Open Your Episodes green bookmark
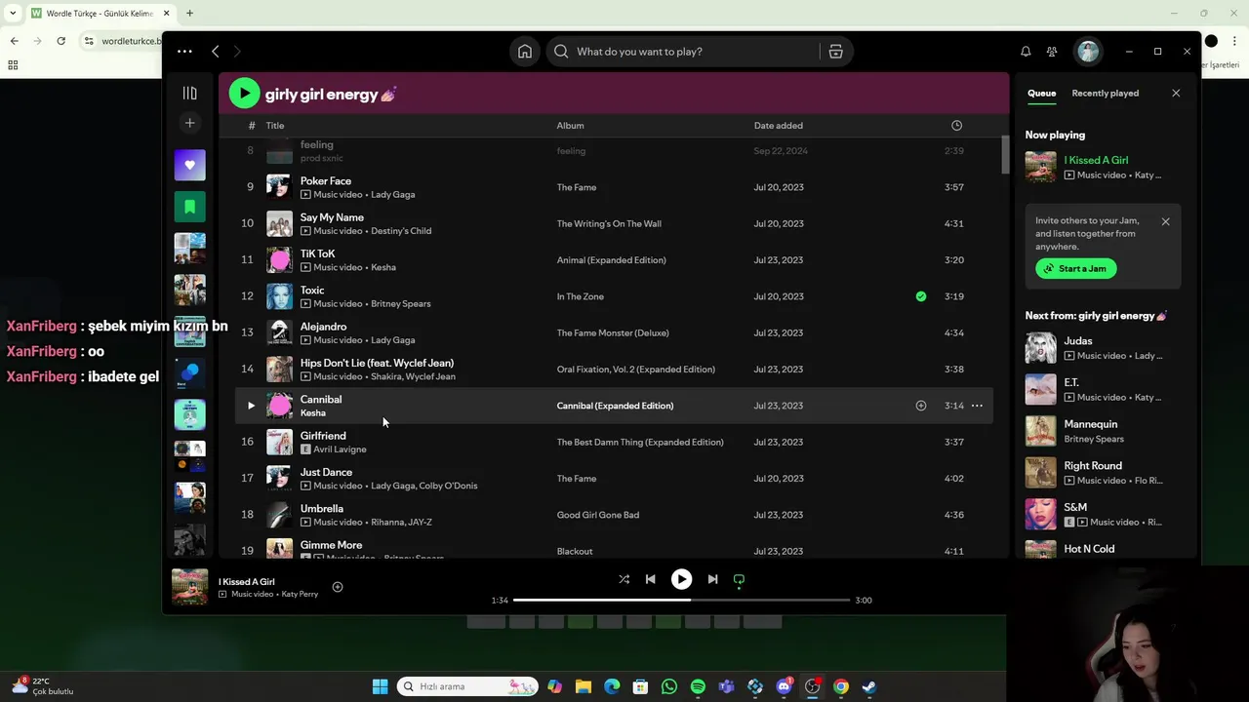The image size is (1249, 702). point(189,207)
